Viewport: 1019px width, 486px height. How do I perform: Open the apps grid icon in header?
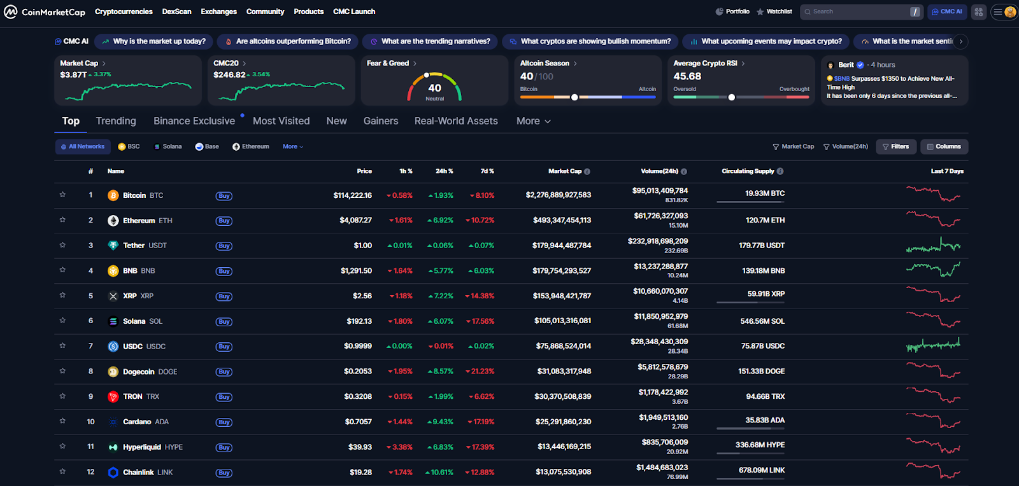pyautogui.click(x=979, y=11)
